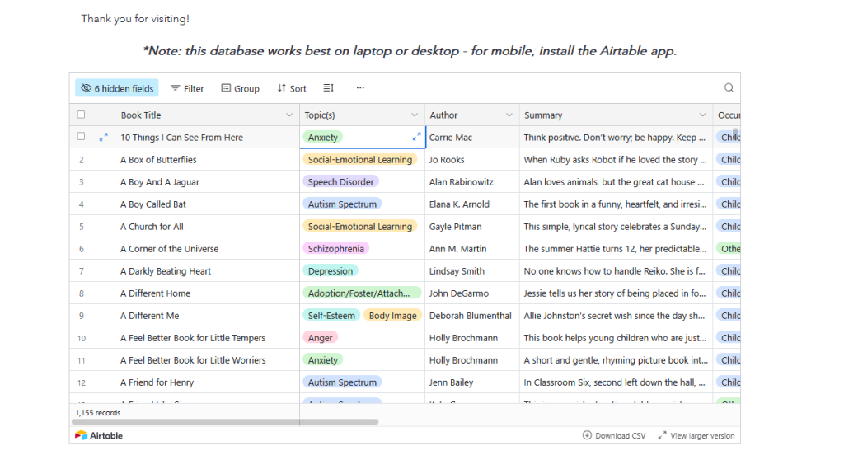
Task: Open the Book Title column dropdown
Action: (289, 115)
